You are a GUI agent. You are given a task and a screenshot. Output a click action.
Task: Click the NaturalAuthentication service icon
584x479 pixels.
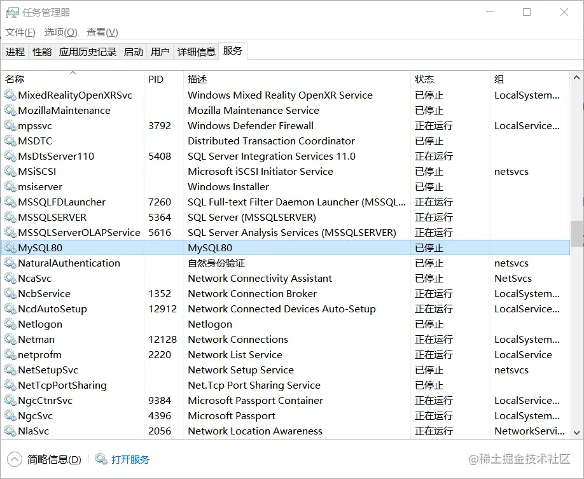pyautogui.click(x=10, y=263)
